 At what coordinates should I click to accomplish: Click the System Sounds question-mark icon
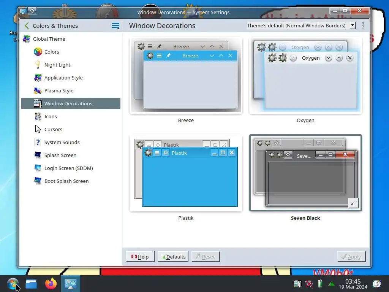[x=38, y=142]
